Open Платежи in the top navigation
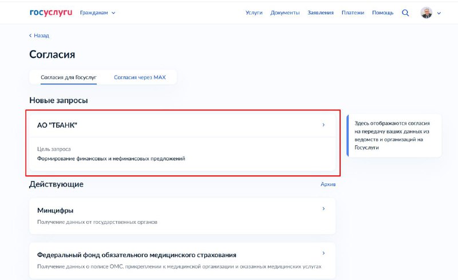458x280 pixels. point(353,13)
